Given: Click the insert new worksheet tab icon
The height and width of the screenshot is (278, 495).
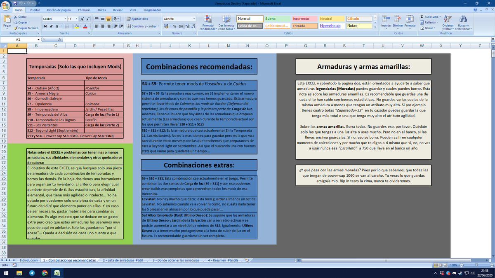Looking at the screenshot, I should (247, 260).
